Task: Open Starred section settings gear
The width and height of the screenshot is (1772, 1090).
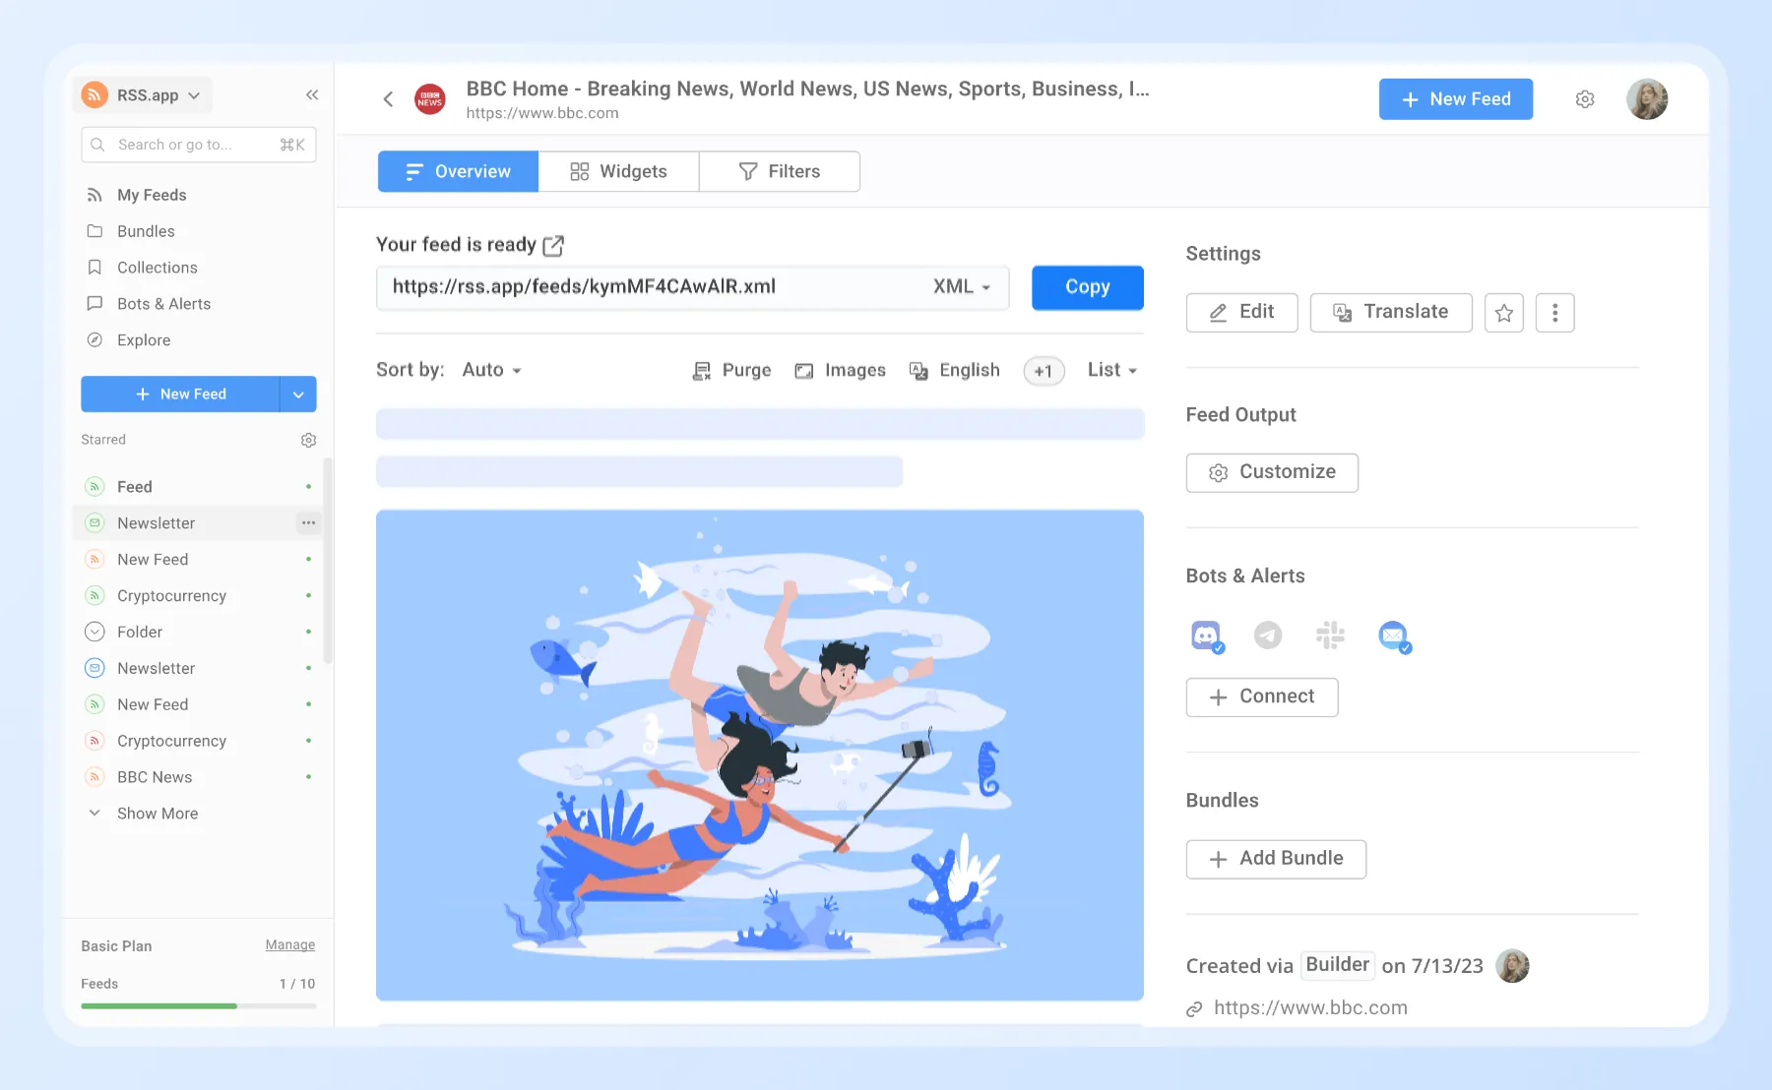Action: pyautogui.click(x=308, y=440)
